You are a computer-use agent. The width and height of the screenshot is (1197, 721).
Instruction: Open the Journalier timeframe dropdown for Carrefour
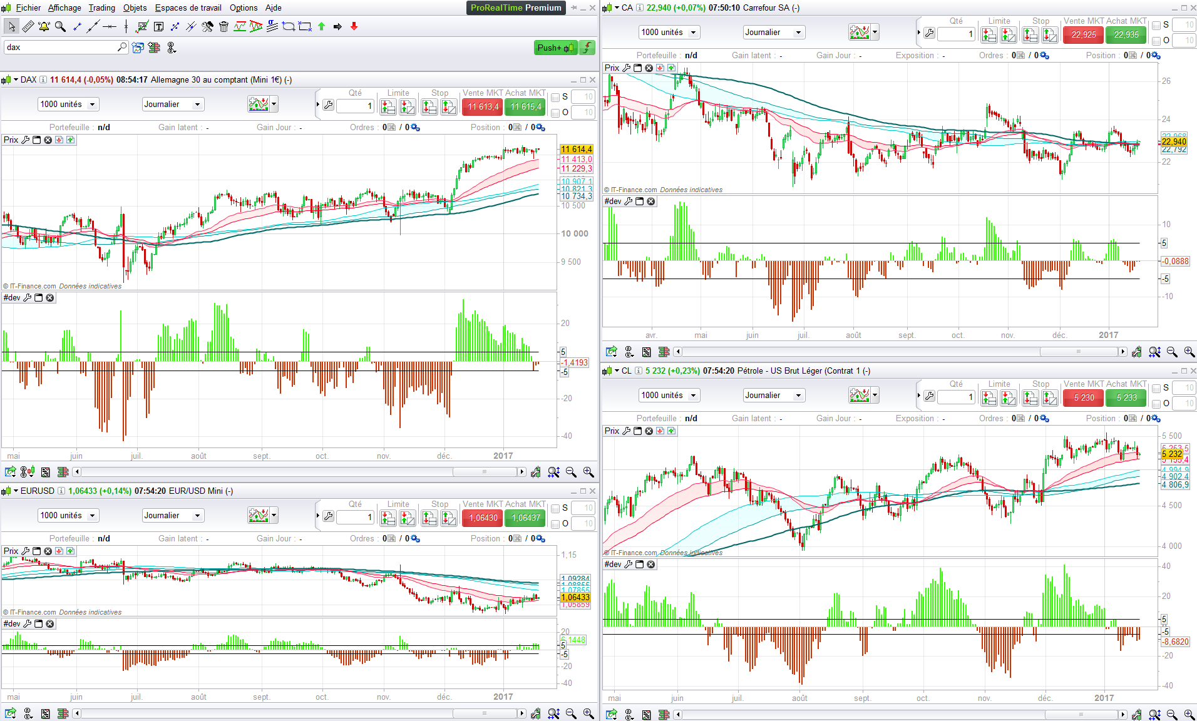[773, 33]
